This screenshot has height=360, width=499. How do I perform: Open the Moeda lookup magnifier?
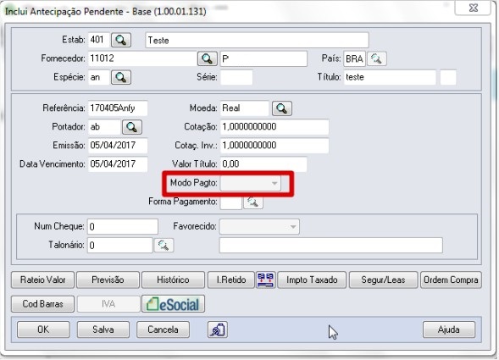(282, 108)
